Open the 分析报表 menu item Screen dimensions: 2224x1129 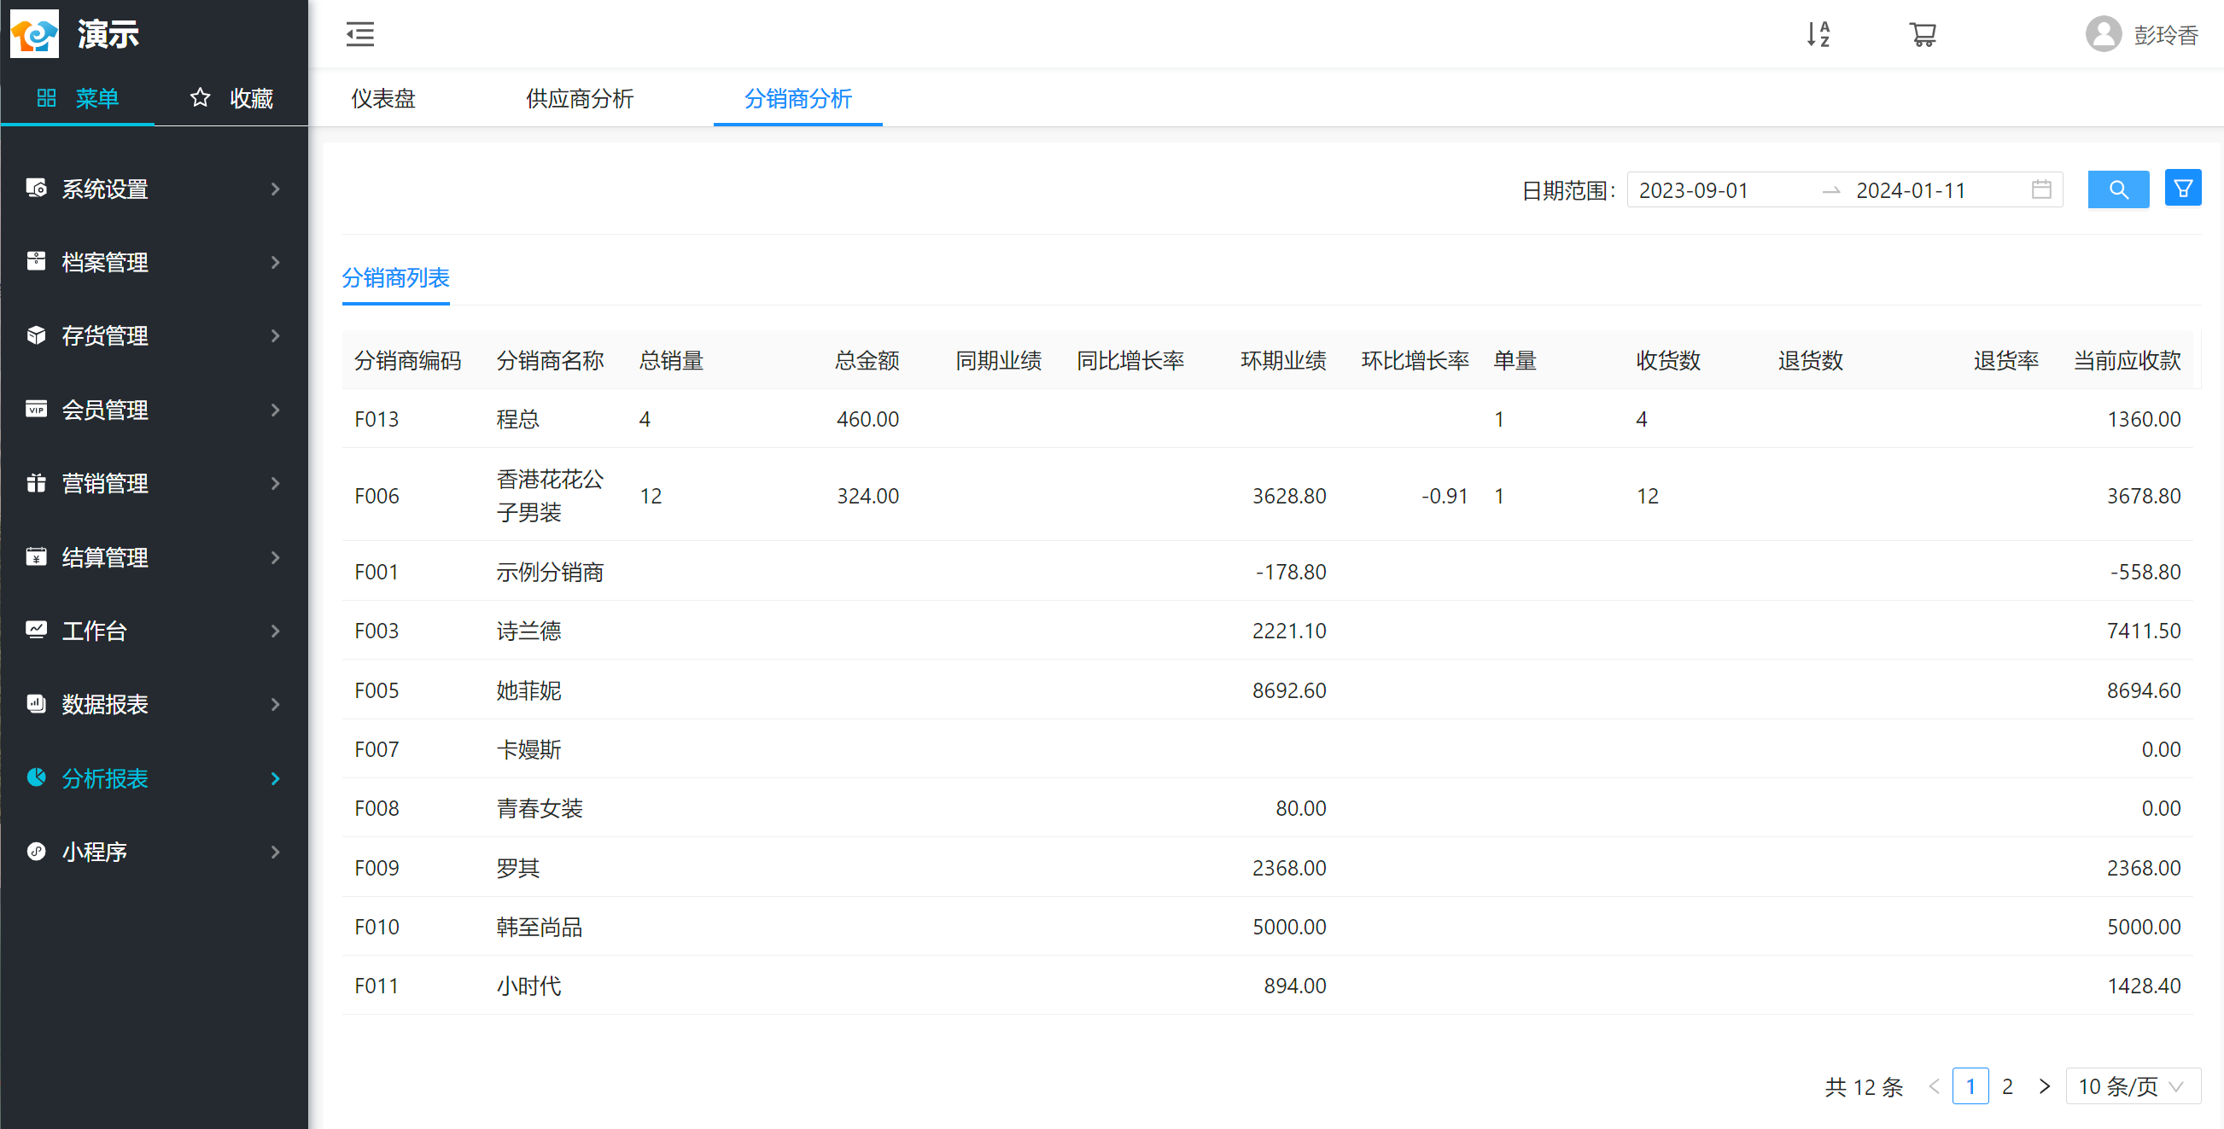coord(154,777)
